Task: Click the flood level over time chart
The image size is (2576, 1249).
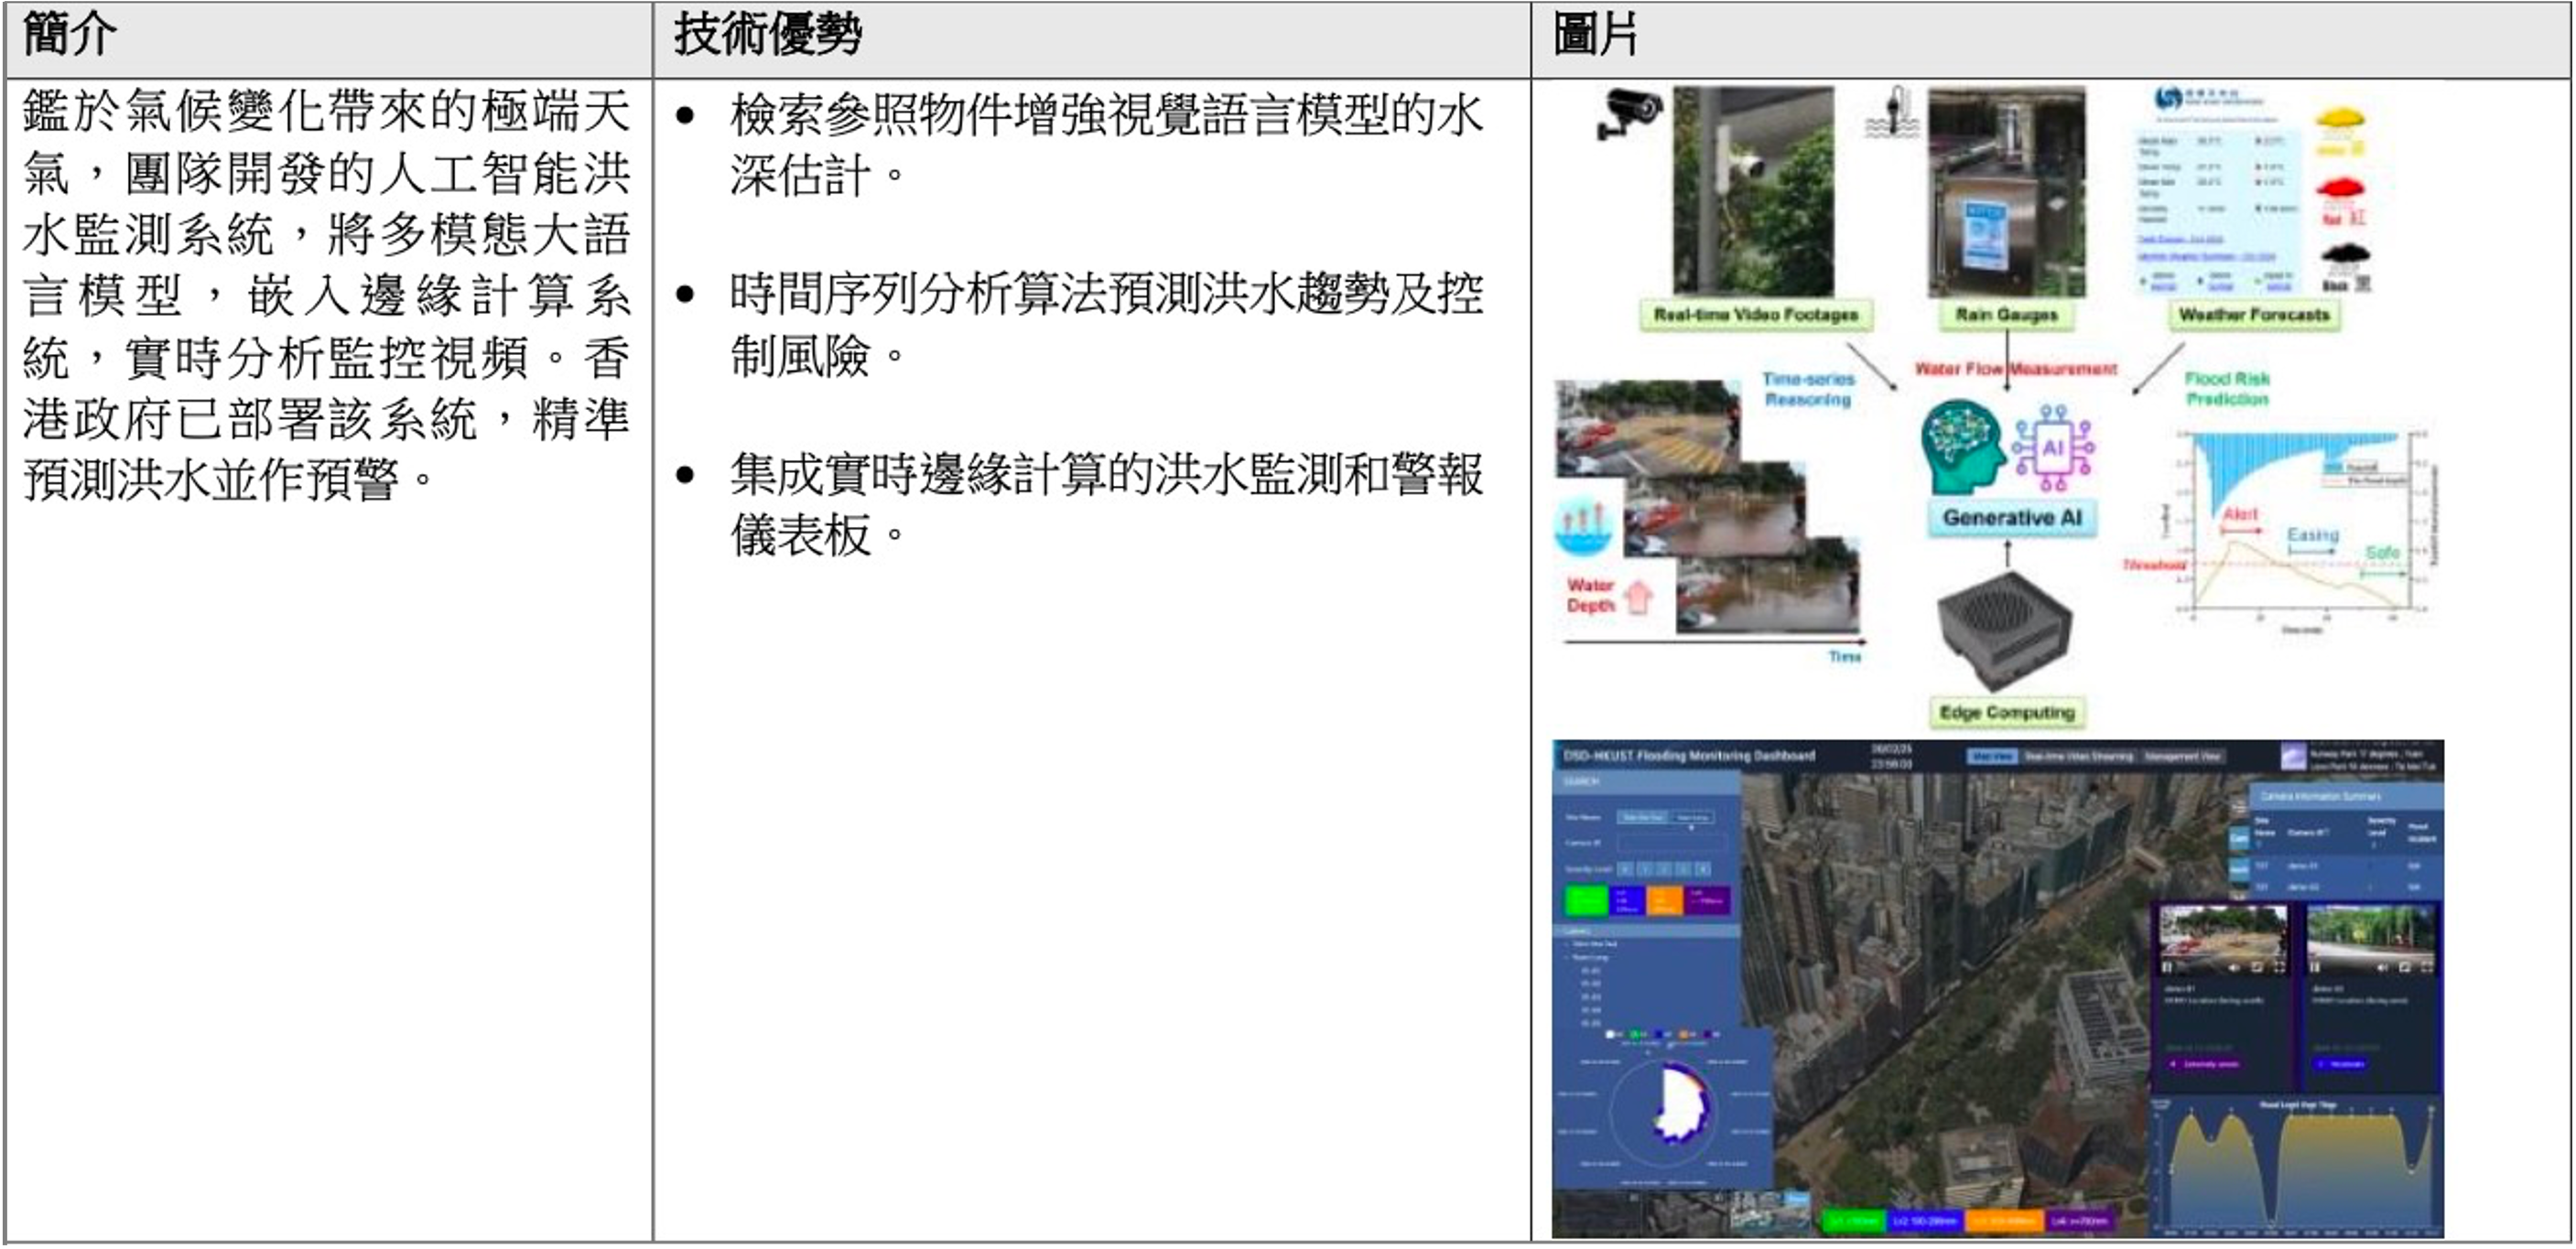Action: (2295, 1166)
